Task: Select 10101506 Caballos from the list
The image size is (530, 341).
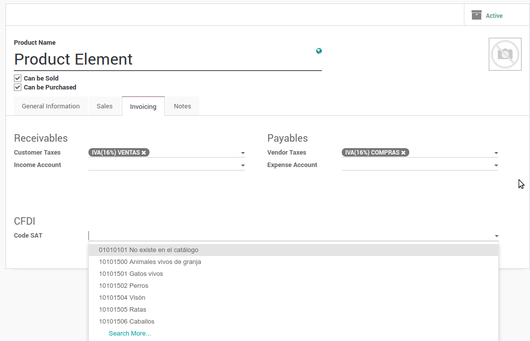Action: click(127, 322)
